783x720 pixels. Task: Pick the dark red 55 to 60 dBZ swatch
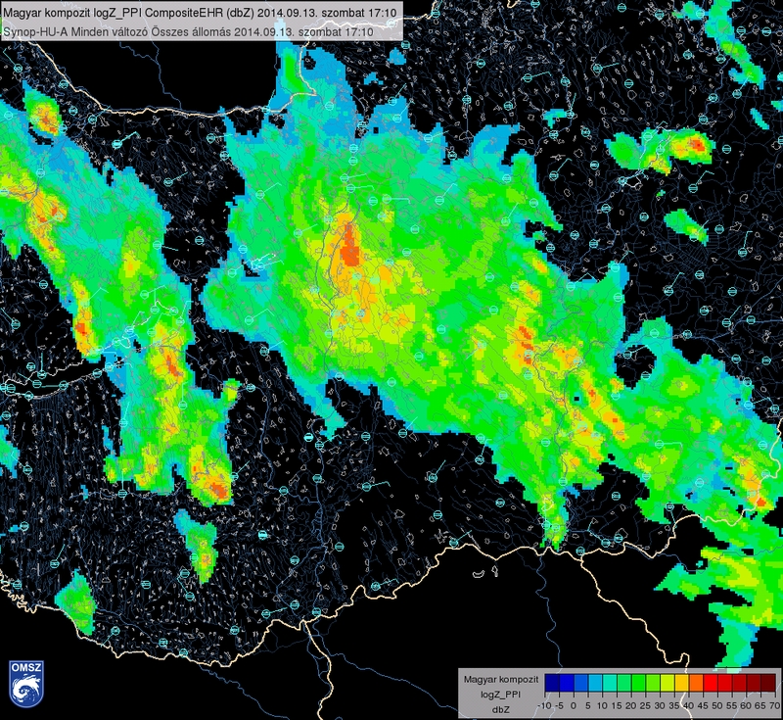740,683
